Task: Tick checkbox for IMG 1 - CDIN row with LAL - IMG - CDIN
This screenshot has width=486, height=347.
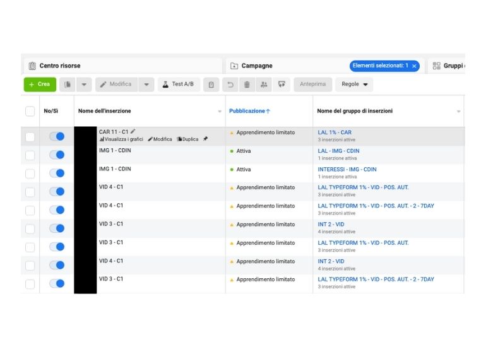Action: pos(30,155)
